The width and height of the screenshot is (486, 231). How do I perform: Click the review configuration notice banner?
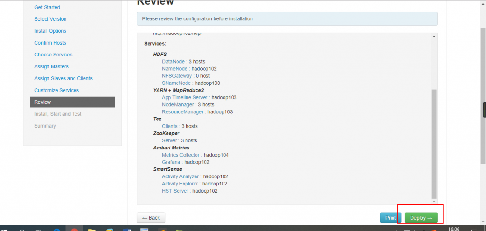pos(287,18)
